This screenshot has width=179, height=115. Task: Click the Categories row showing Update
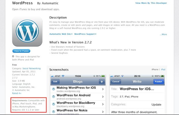tap(137, 105)
